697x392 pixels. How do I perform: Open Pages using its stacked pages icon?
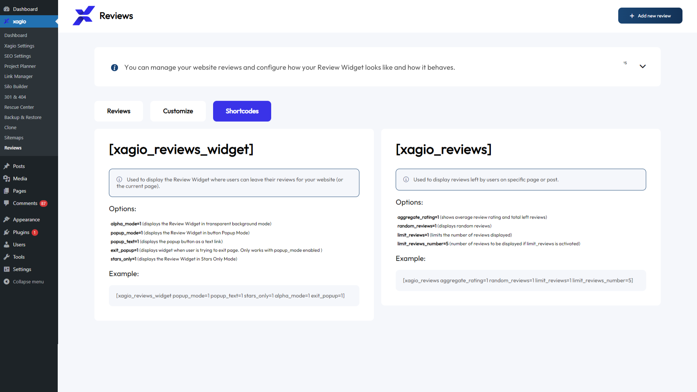tap(7, 191)
